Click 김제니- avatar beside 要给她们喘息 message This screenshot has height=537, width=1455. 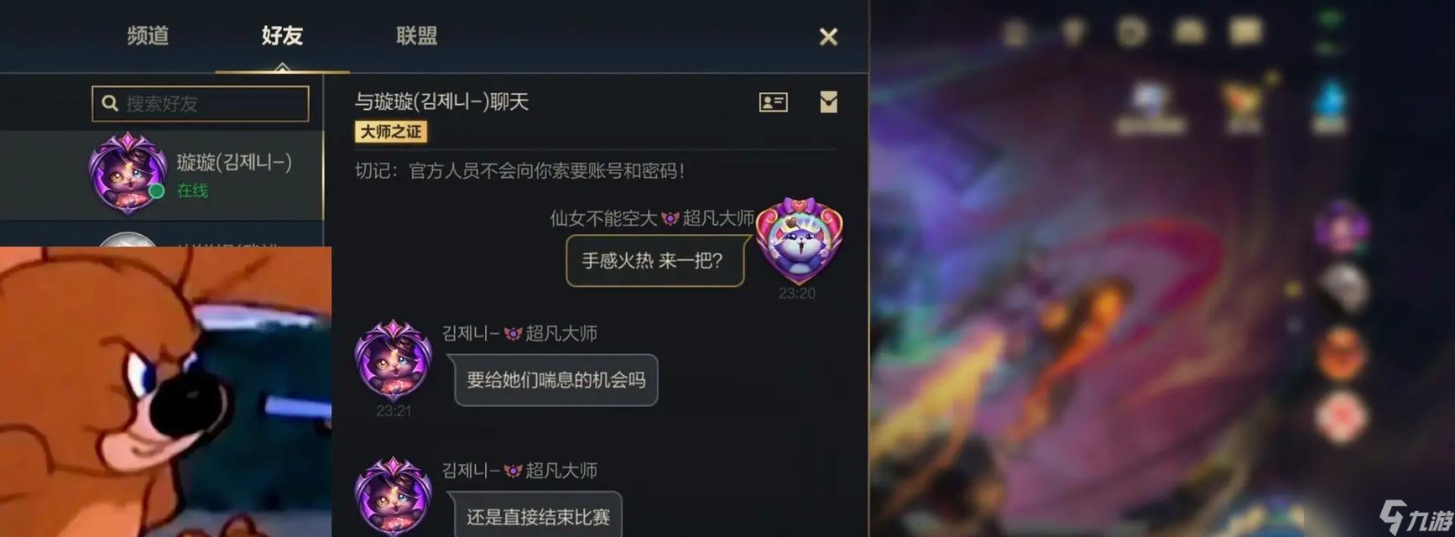tap(393, 359)
